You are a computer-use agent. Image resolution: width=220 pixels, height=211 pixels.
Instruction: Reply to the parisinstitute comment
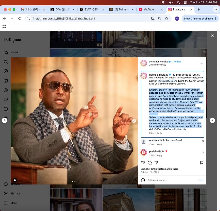pos(159,155)
